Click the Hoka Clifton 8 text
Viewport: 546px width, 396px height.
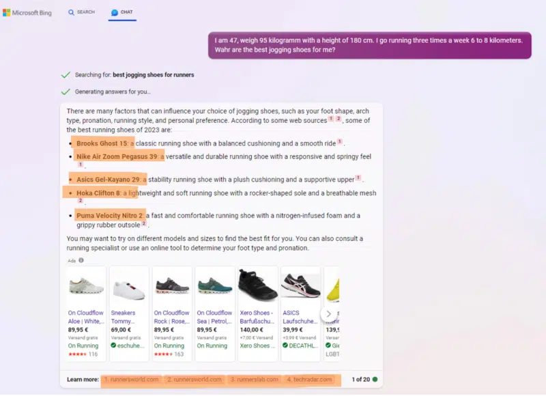click(x=98, y=193)
